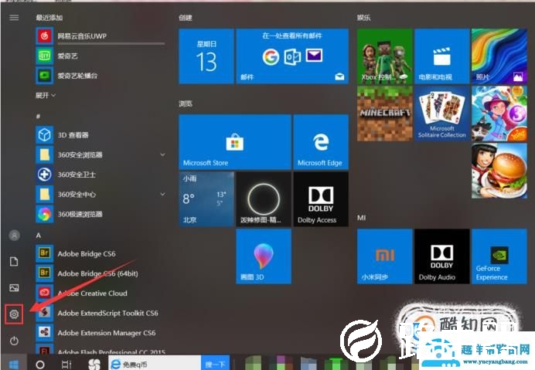Click the Power button icon

coord(14,341)
